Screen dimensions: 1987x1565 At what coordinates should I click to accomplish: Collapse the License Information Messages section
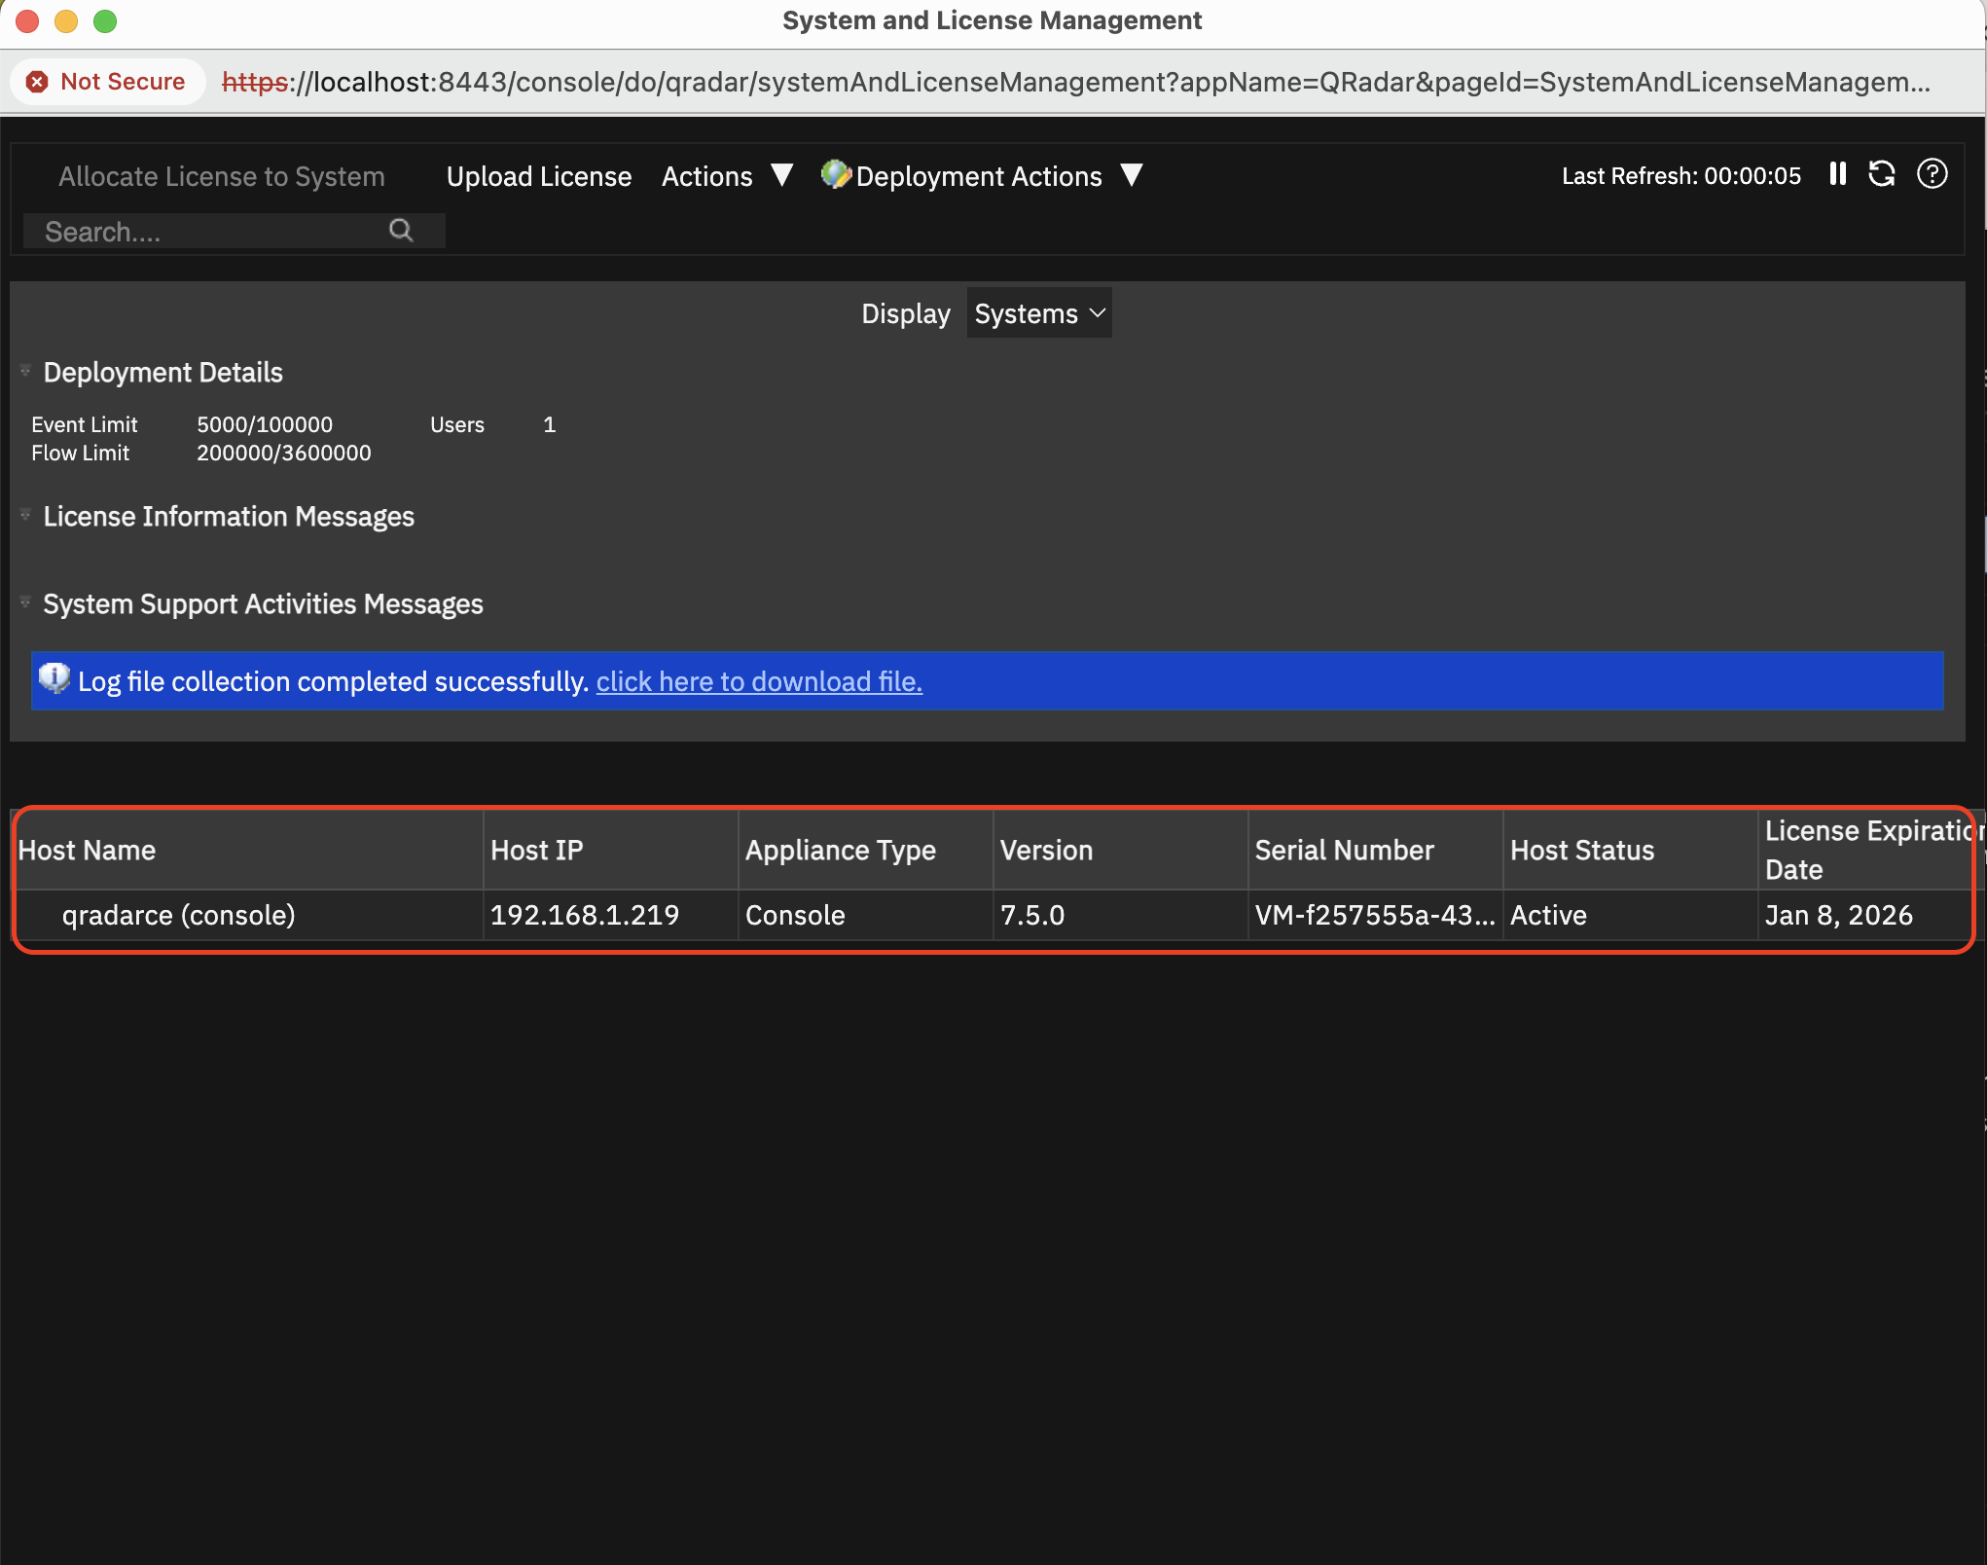[x=25, y=514]
